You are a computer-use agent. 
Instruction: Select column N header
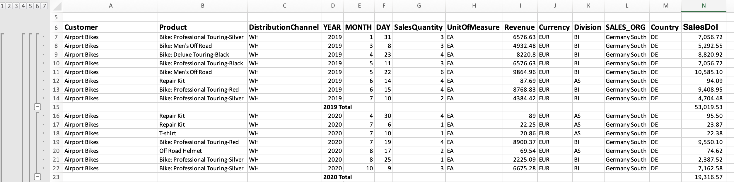coord(704,6)
